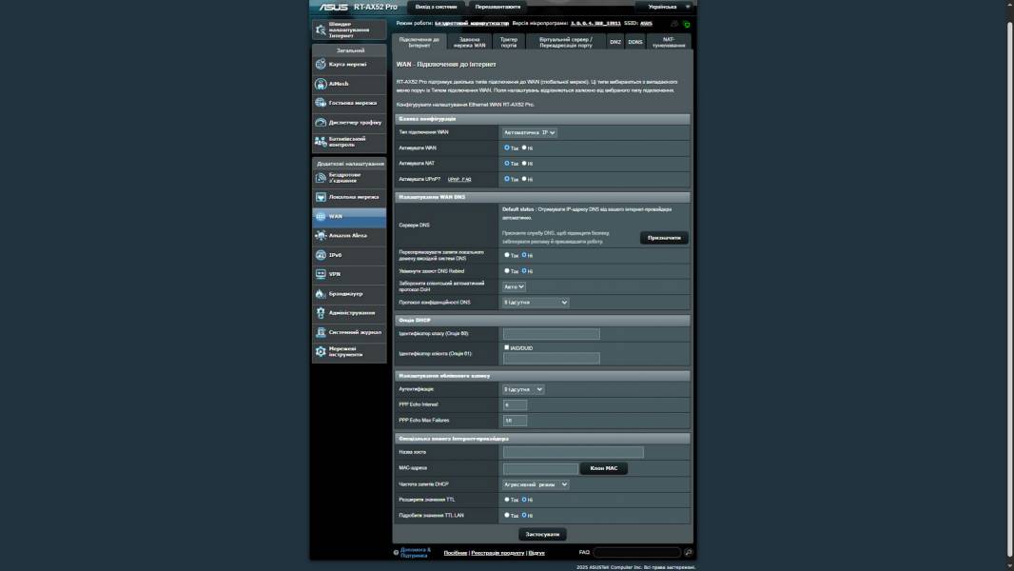Click the Клон MAC button

tap(603, 468)
